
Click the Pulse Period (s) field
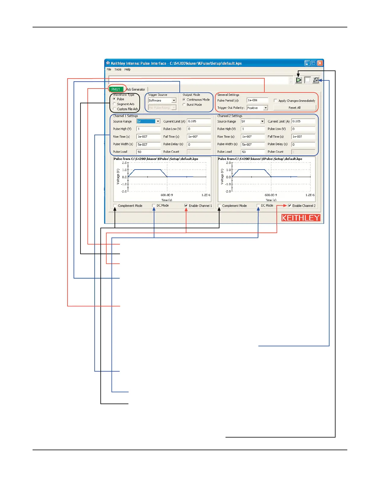click(257, 100)
